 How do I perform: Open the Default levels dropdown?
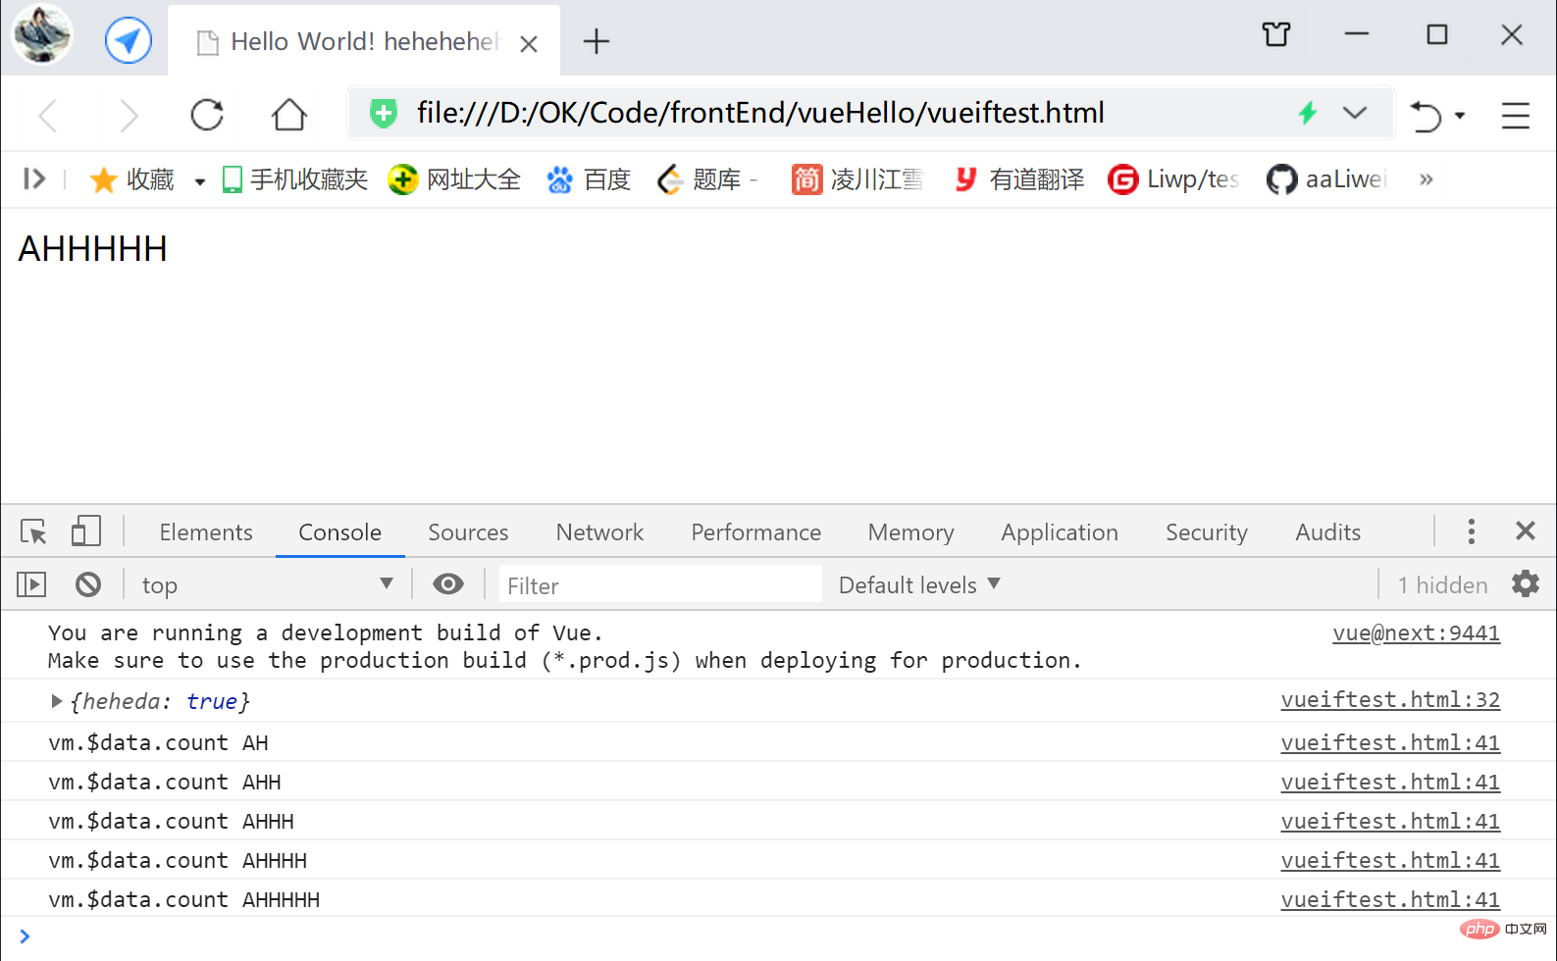919,585
